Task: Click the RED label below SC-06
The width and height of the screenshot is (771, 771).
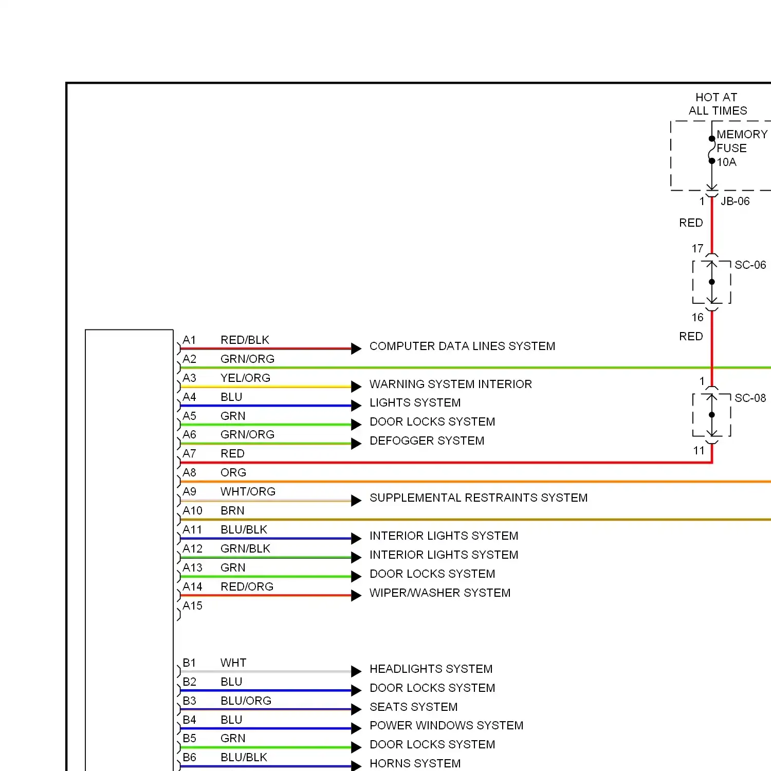Action: pyautogui.click(x=691, y=336)
